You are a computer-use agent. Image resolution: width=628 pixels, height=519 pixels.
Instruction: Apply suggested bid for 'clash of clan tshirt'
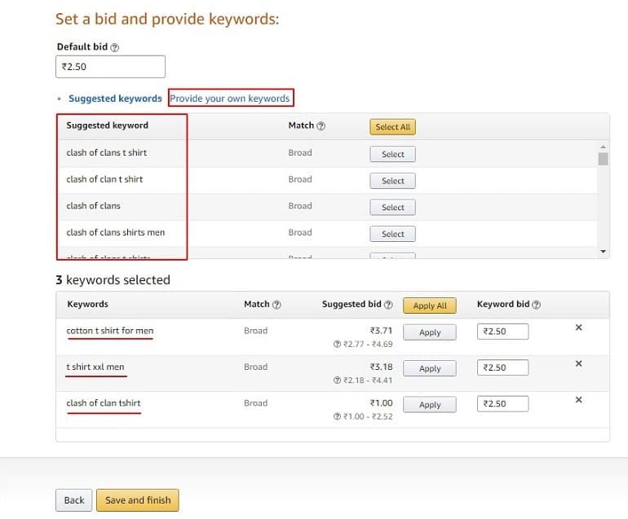430,405
